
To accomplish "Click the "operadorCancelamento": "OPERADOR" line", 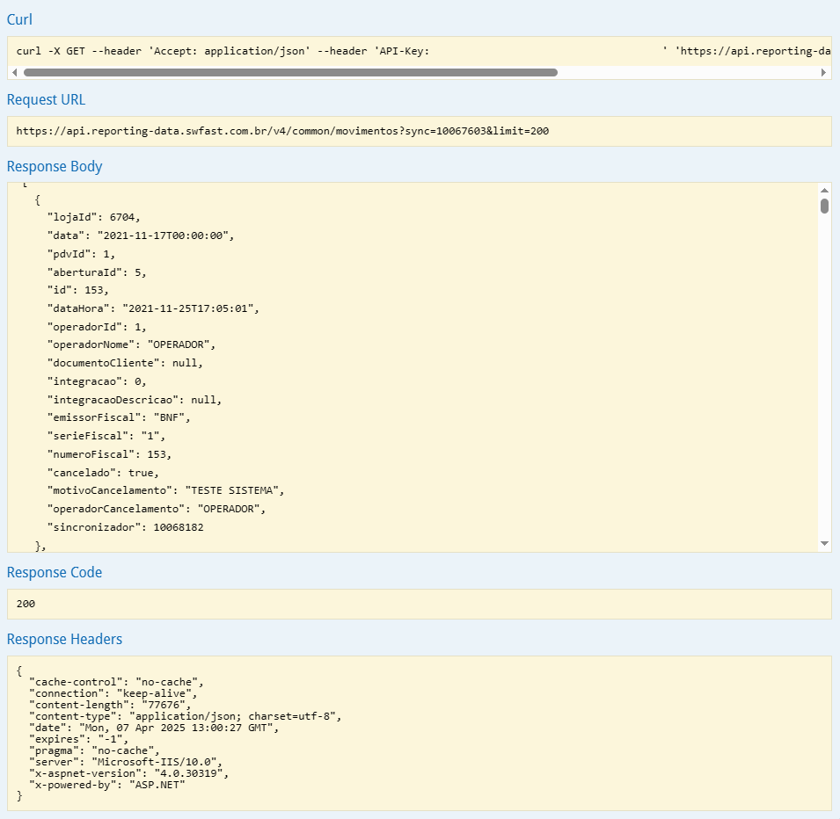I will pyautogui.click(x=157, y=509).
